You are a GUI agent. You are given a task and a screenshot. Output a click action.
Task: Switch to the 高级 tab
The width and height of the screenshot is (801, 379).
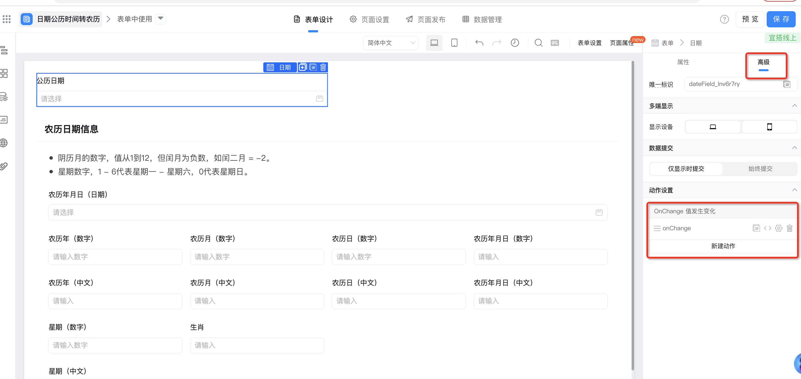(763, 62)
